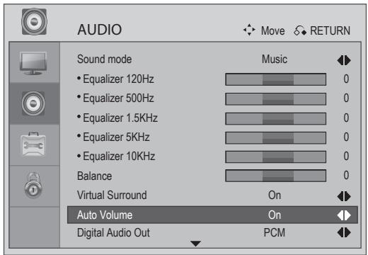Select the highlighted Auto Volume label
Image resolution: width=368 pixels, height=255 pixels.
tap(105, 215)
